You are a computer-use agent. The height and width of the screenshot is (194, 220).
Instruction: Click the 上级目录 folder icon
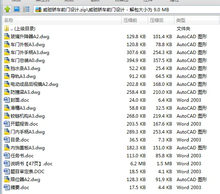click(7, 28)
